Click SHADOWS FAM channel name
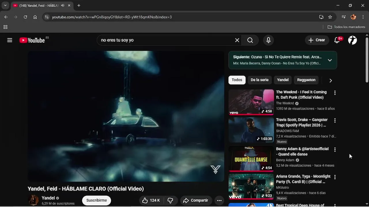Image resolution: width=369 pixels, height=207 pixels. 287,131
